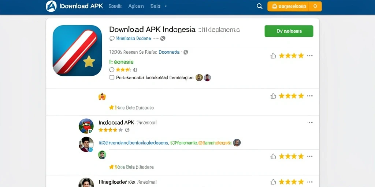Click small avatar after "@llannnelaiooral"

coord(237,143)
